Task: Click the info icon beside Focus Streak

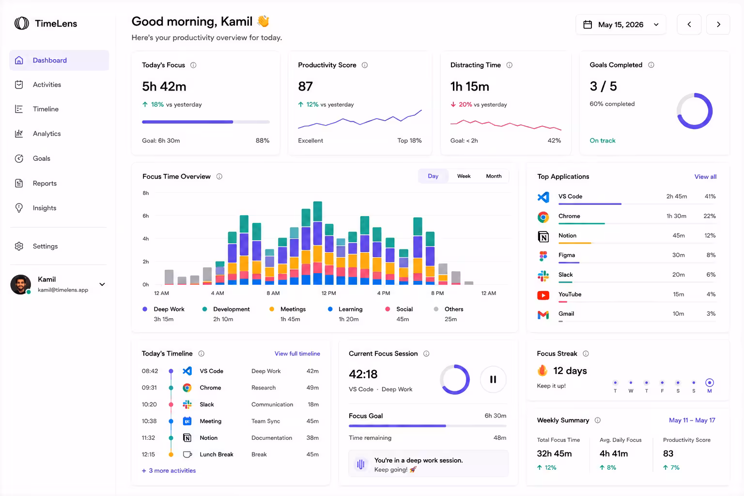Action: 586,354
